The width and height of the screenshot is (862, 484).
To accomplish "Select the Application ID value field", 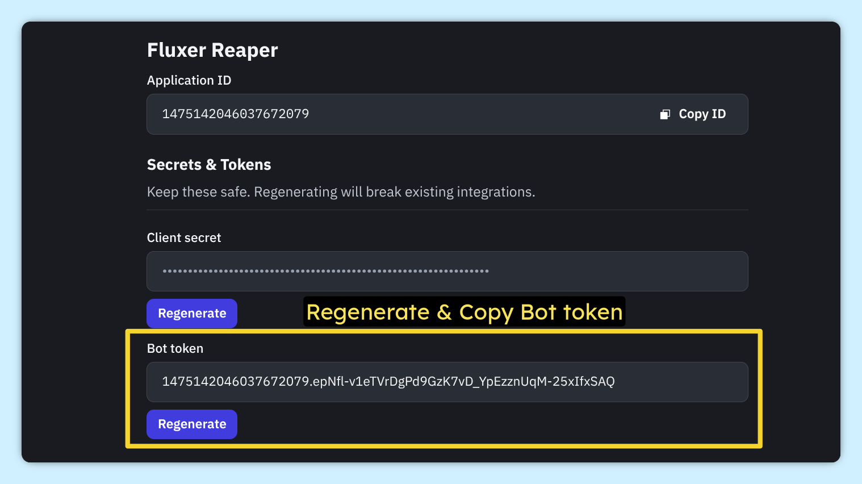I will 447,114.
